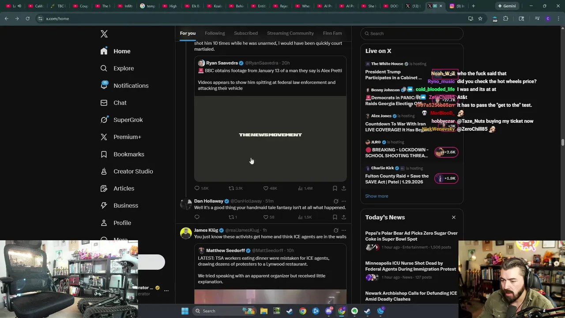Viewport: 565px width, 318px height.
Task: Open Bookmarks in the sidebar
Action: pos(122,154)
